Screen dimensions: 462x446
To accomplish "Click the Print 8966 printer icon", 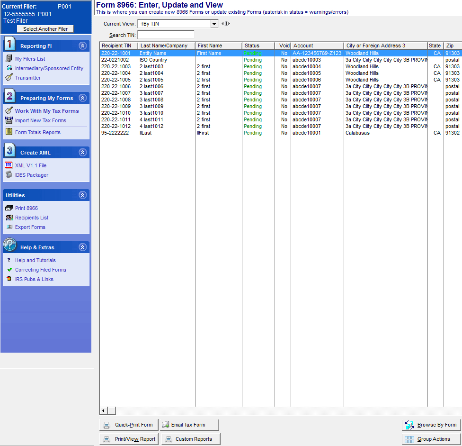I will [9, 208].
